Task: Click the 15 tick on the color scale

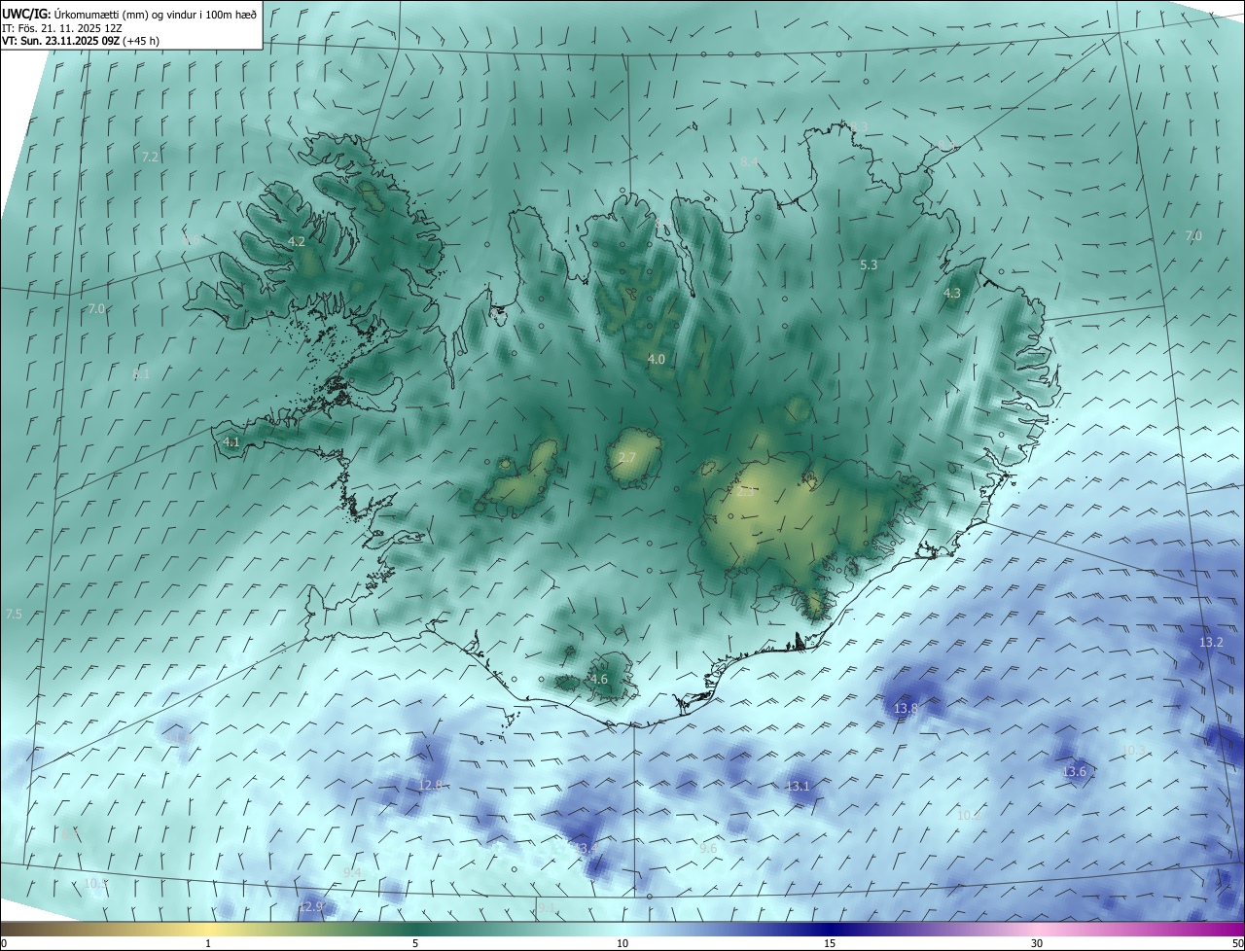Action: click(x=830, y=944)
